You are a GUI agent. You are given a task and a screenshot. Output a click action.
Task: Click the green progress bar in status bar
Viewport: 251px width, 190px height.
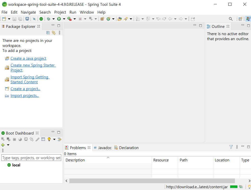tap(234, 187)
